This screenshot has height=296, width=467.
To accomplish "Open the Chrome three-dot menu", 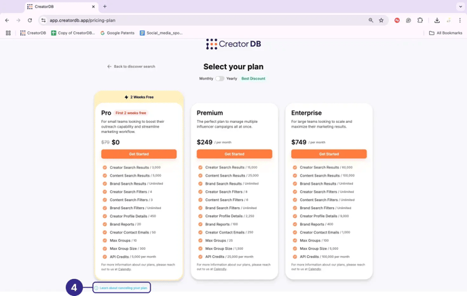I will [460, 20].
